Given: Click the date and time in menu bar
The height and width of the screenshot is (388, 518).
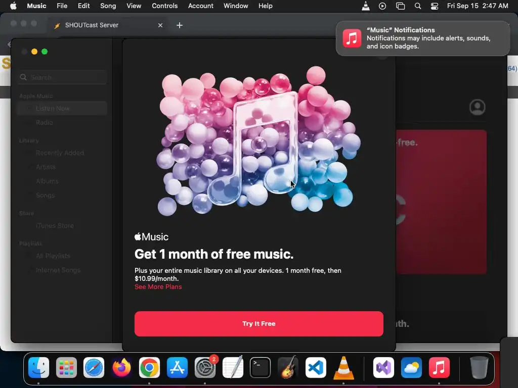Looking at the screenshot, I should [478, 6].
